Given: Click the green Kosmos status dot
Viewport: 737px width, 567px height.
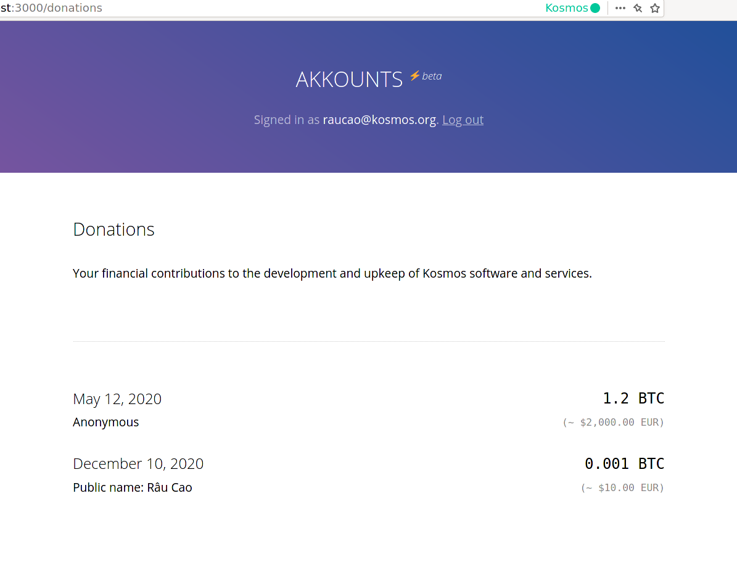Looking at the screenshot, I should tap(595, 8).
